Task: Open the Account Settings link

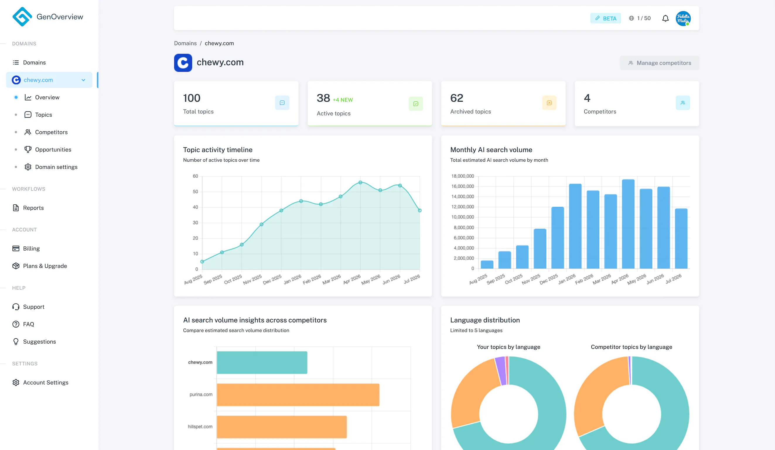Action: [45, 382]
